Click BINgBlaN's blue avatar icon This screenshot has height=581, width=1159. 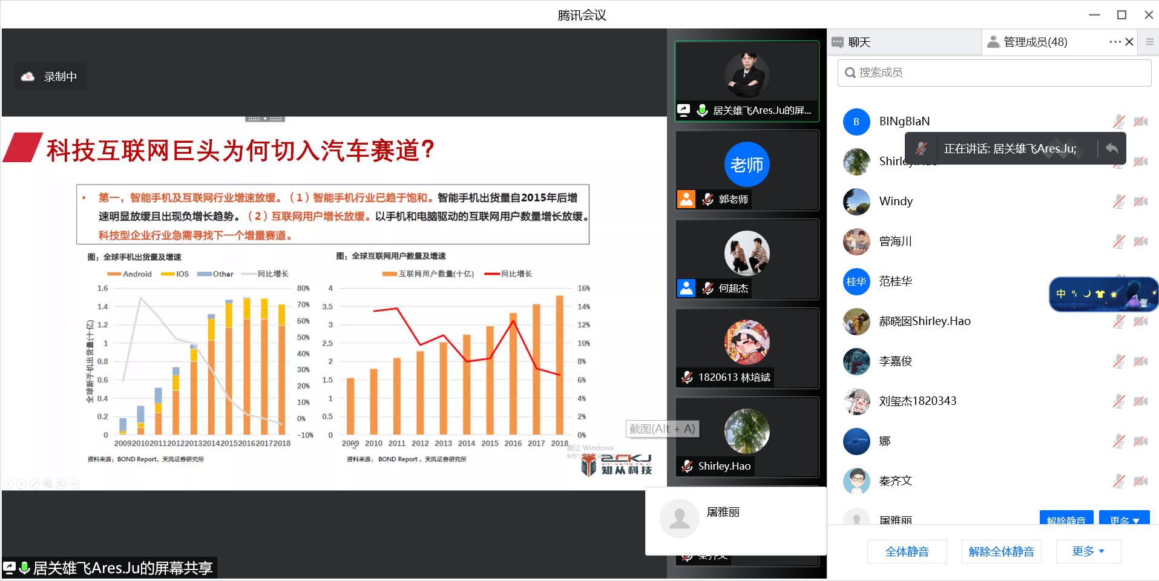tap(856, 122)
